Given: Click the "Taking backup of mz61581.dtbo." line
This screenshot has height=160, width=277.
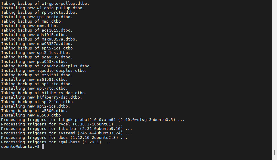Looking at the screenshot, I should click(37, 75).
